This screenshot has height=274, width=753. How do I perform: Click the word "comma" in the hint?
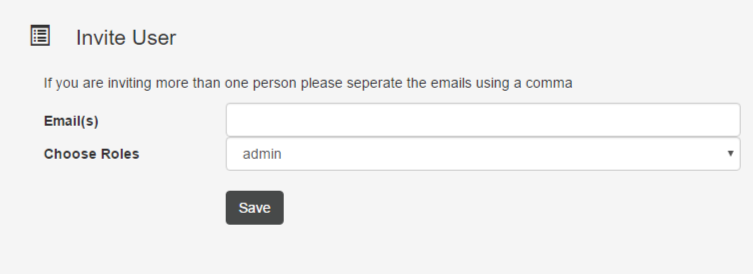[x=549, y=83]
